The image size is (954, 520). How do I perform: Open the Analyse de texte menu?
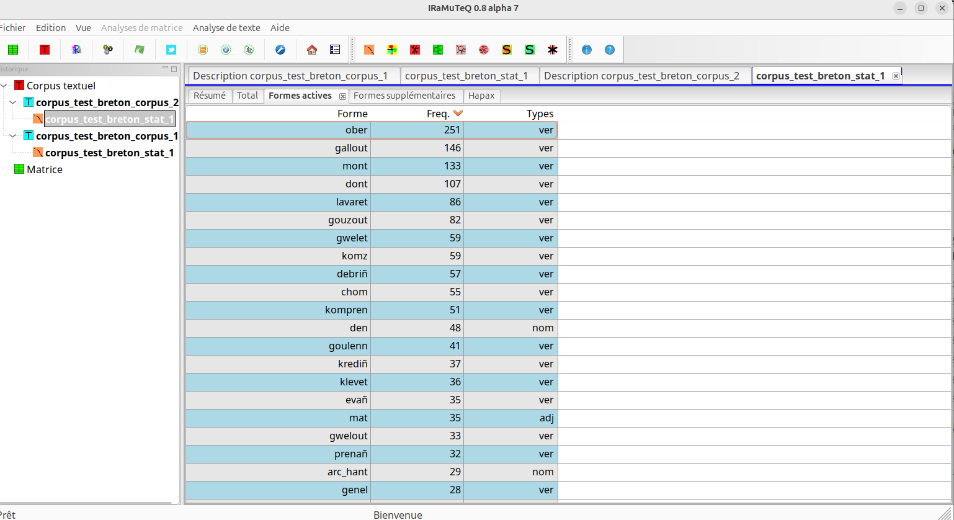pyautogui.click(x=226, y=28)
